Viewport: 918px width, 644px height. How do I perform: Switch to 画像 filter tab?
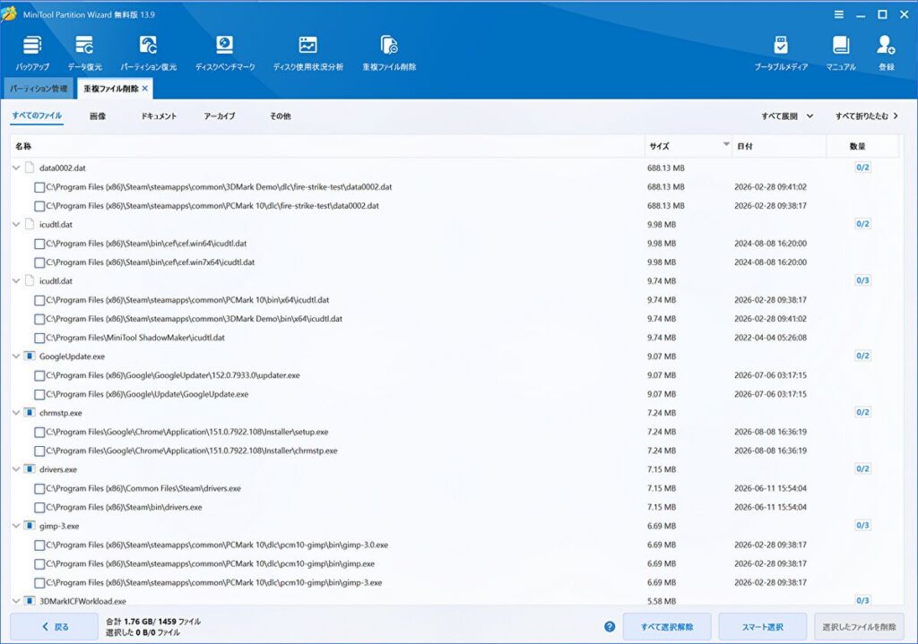point(98,116)
